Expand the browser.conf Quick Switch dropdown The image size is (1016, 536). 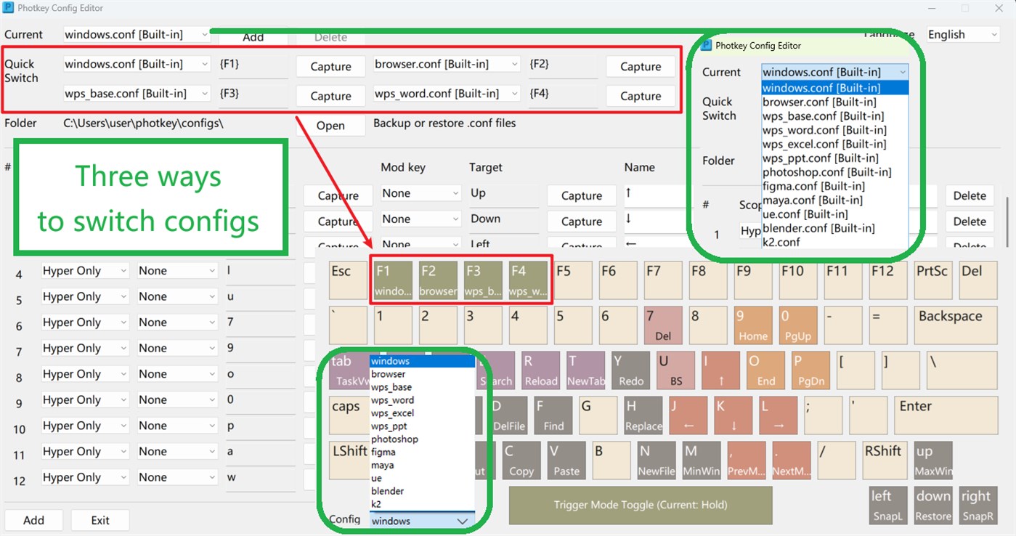click(x=447, y=64)
